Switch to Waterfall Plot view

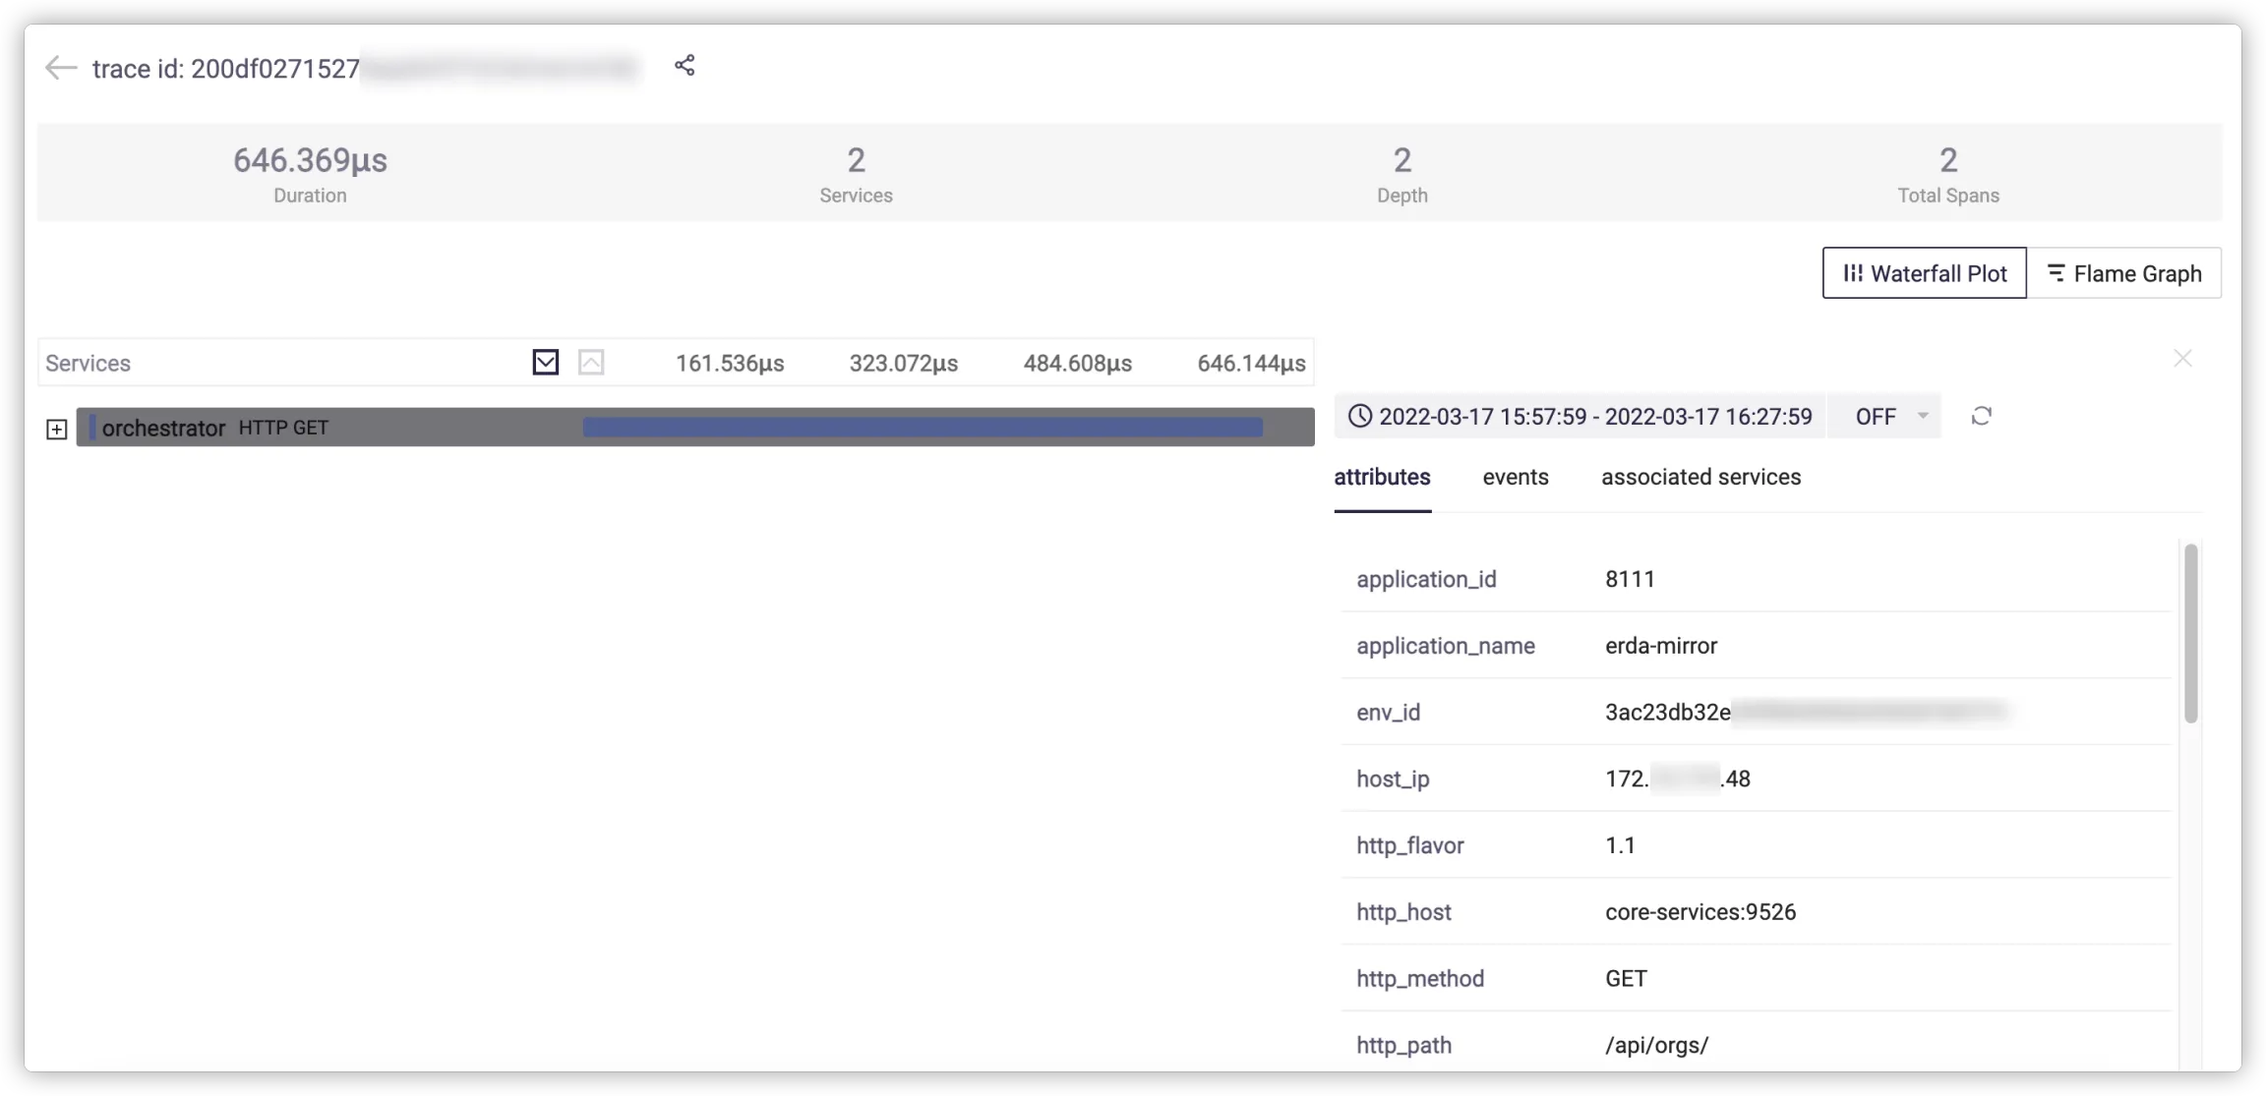1924,273
